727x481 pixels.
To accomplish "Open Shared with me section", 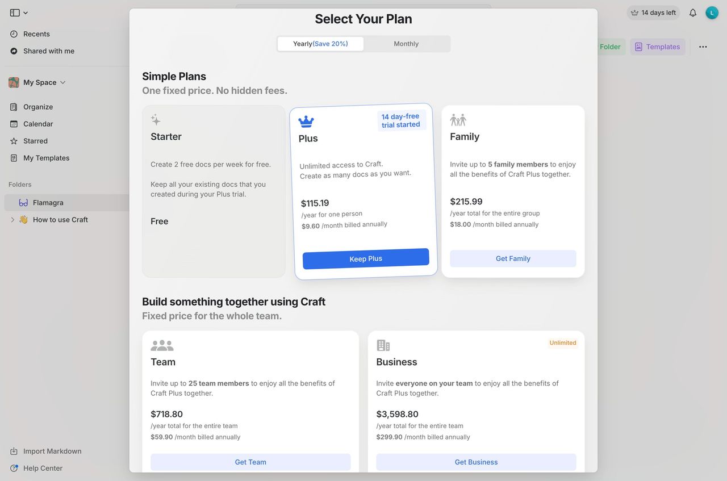I will pos(48,51).
